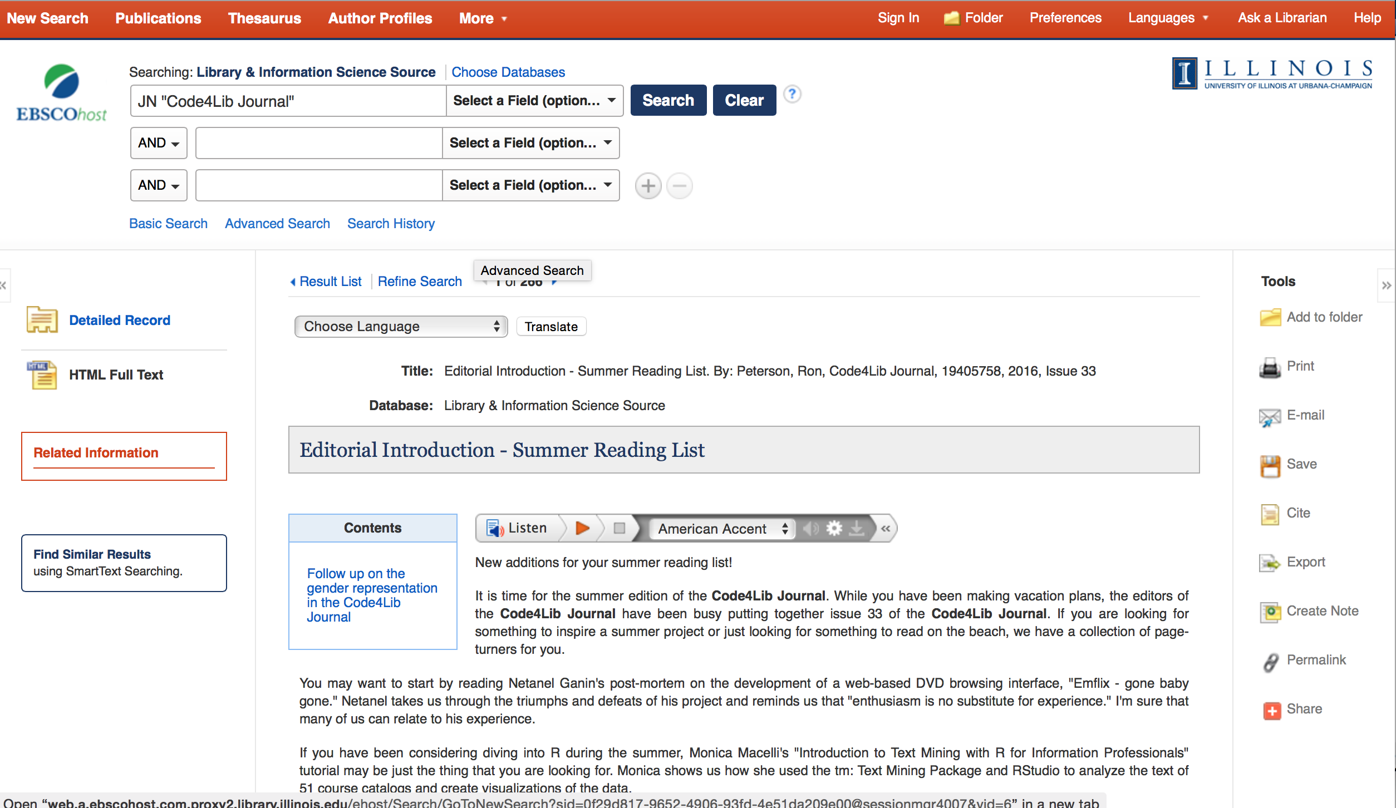Click the E-mail envelope icon
The width and height of the screenshot is (1396, 808).
pyautogui.click(x=1270, y=417)
